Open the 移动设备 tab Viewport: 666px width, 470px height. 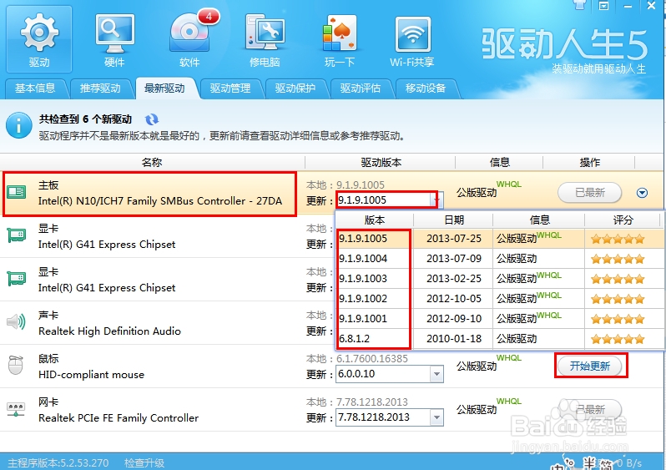pos(425,88)
